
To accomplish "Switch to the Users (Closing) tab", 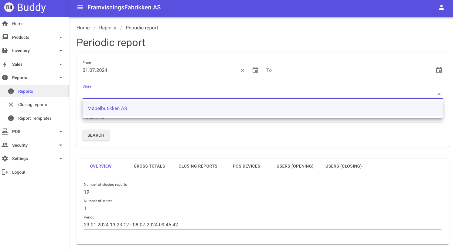I will click(344, 166).
